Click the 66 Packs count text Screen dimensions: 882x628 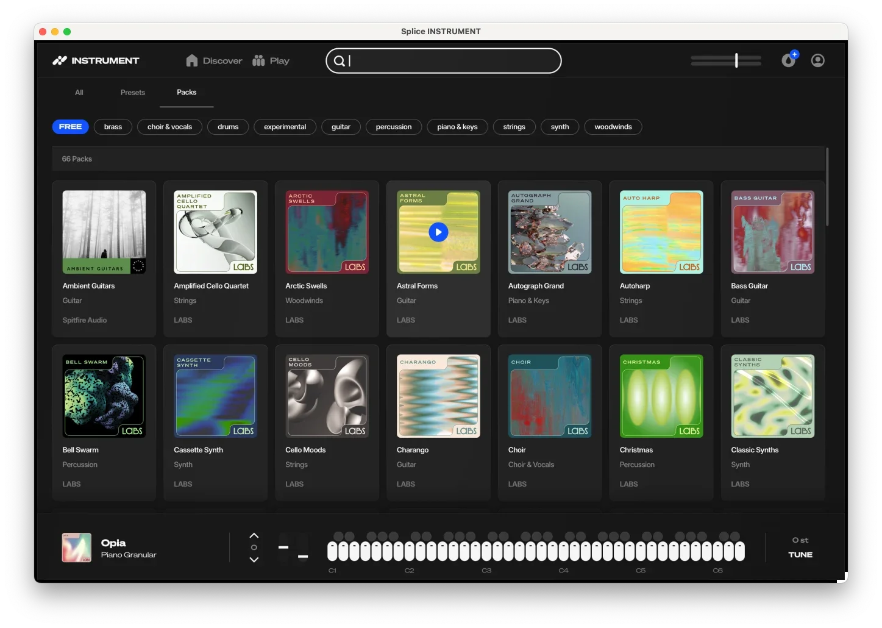[x=77, y=159]
